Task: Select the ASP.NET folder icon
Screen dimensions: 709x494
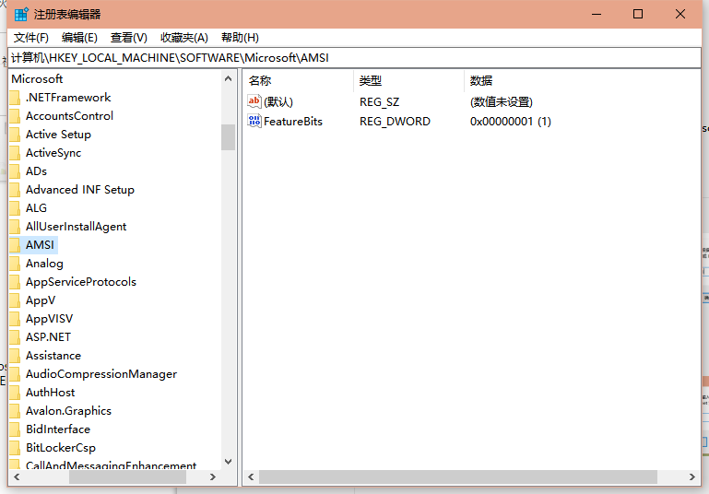Action: coord(15,337)
